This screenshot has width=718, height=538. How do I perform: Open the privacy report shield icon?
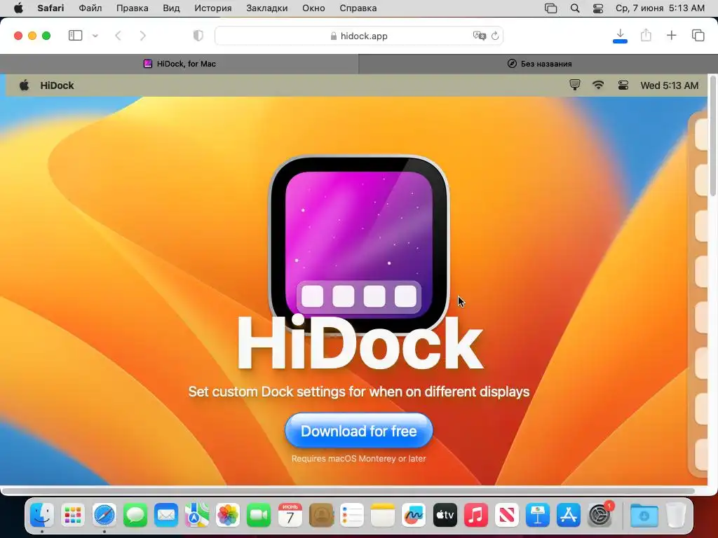coord(198,36)
